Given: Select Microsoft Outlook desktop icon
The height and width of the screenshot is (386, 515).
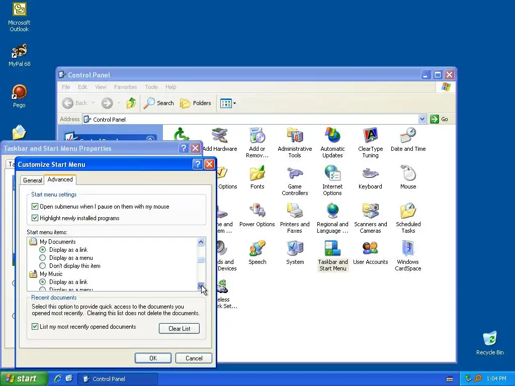Looking at the screenshot, I should pos(19,17).
